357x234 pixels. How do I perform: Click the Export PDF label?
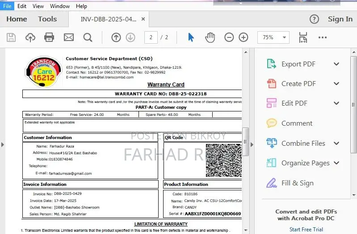pos(298,64)
